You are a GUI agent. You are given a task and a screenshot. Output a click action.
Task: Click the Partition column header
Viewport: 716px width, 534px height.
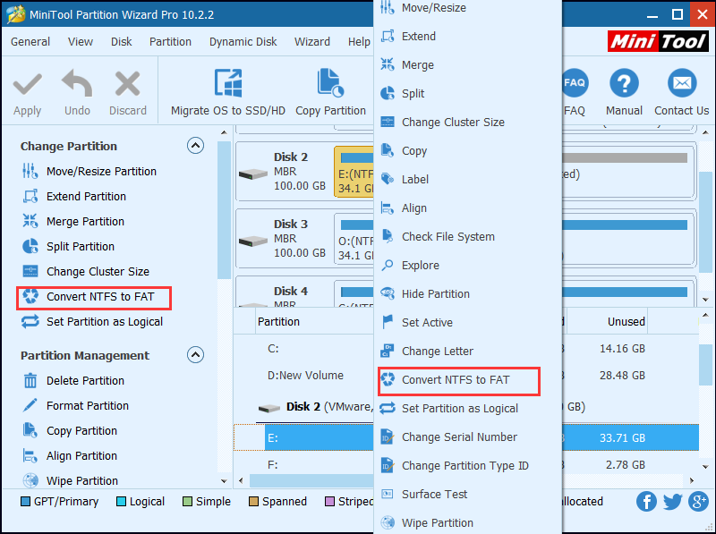pos(315,321)
